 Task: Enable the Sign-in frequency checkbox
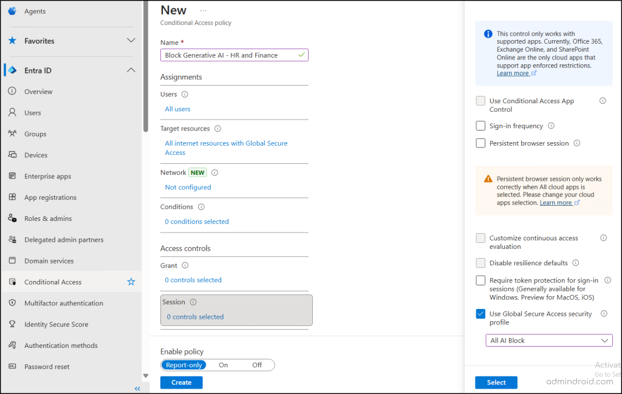point(480,126)
